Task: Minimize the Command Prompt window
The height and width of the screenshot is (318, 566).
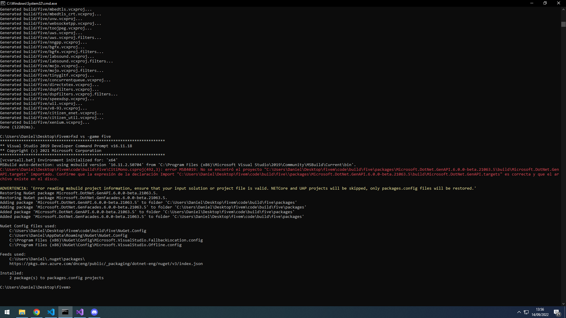Action: (x=532, y=3)
